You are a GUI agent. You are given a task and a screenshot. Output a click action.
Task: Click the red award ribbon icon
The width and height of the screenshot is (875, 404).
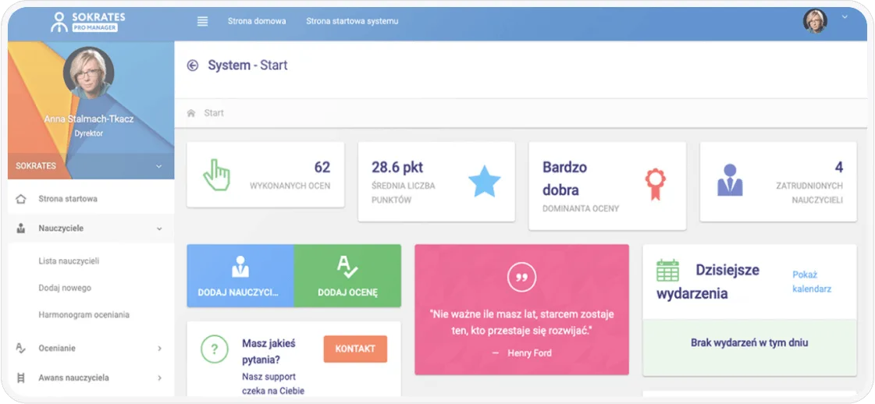655,182
